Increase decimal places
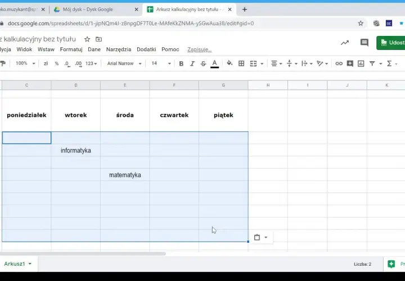 click(x=78, y=64)
